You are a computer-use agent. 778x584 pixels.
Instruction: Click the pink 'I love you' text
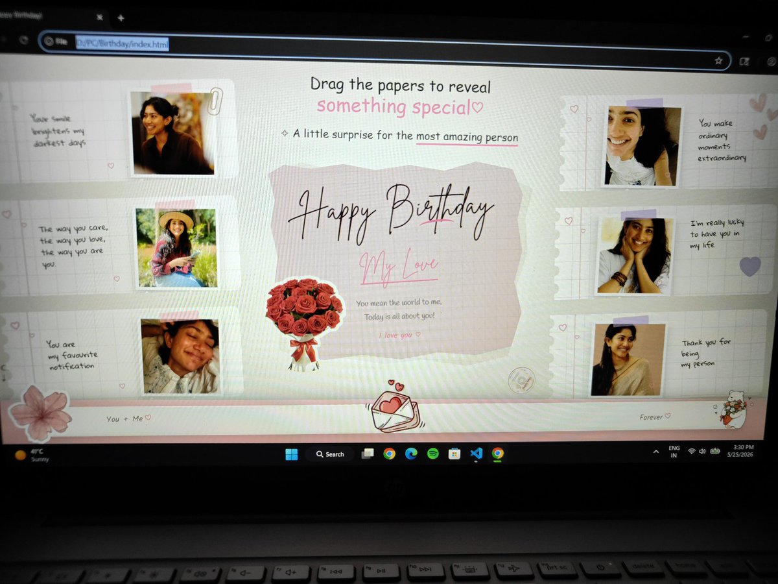[399, 335]
